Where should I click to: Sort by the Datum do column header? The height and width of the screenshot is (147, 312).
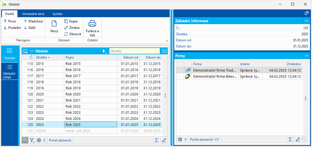151,57
